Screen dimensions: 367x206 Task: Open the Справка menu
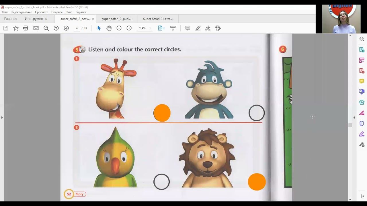(x=81, y=12)
